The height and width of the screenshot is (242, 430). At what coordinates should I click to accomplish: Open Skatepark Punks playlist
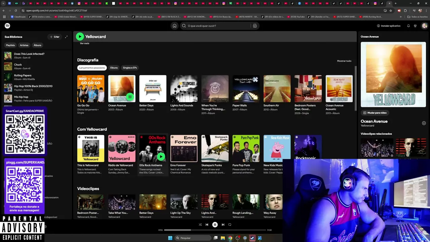(x=215, y=148)
